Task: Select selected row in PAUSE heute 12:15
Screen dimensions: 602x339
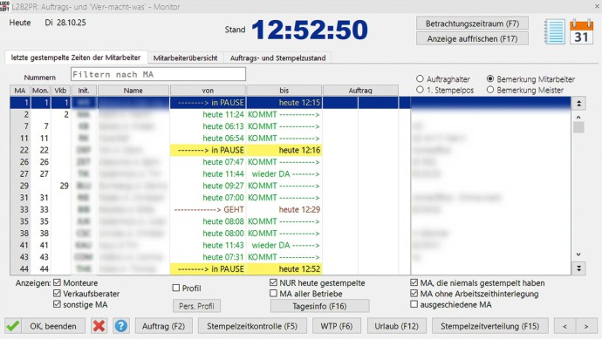Action: pos(291,102)
